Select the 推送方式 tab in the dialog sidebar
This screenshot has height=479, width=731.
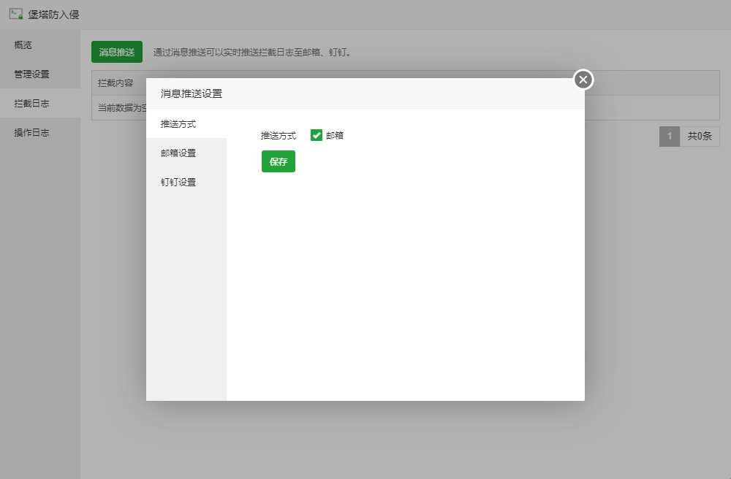[178, 124]
